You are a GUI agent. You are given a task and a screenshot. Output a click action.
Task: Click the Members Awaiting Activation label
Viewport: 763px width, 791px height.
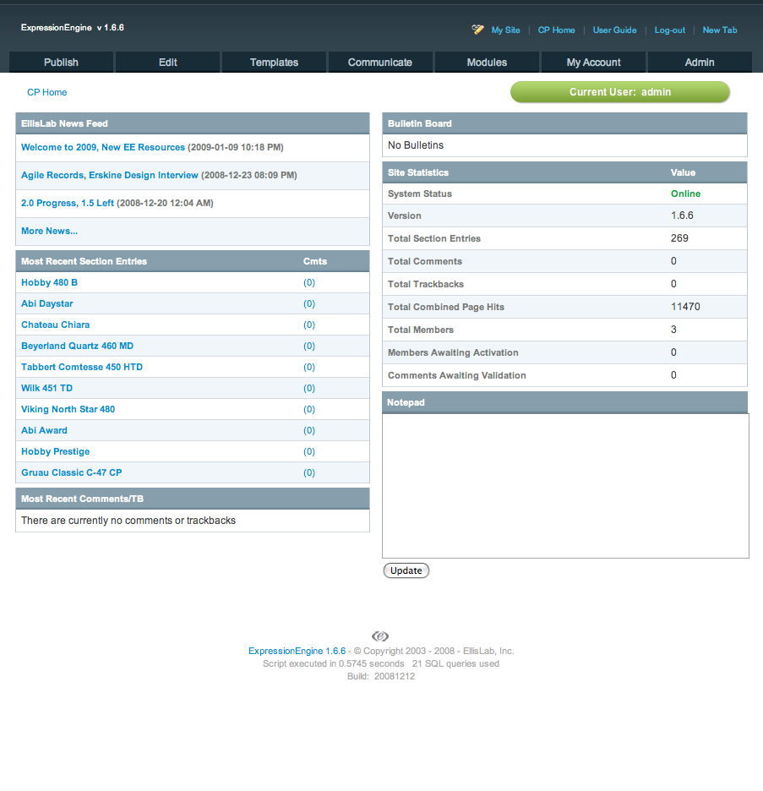point(453,352)
